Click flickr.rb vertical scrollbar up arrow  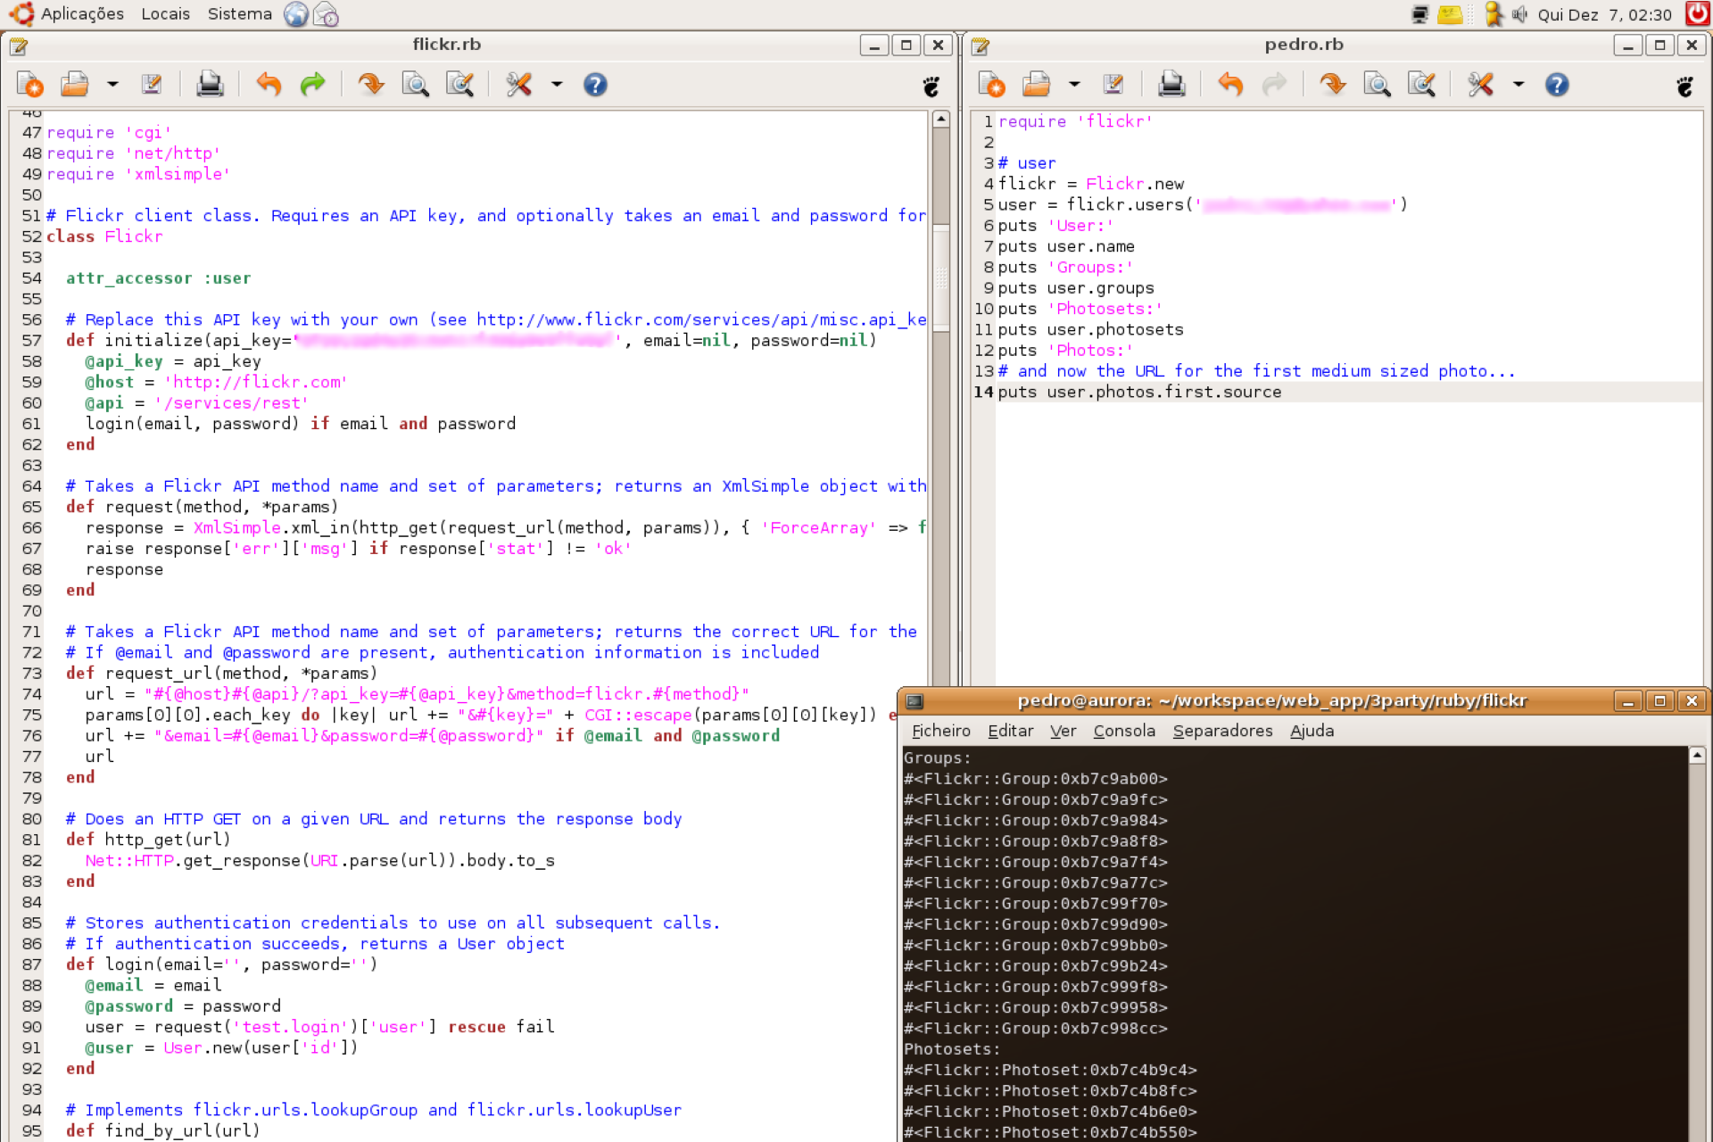(940, 120)
